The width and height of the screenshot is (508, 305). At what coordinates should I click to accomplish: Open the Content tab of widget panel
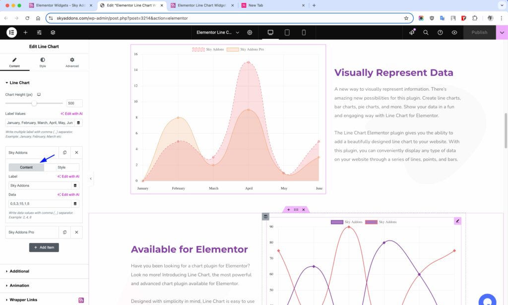[x=14, y=62]
